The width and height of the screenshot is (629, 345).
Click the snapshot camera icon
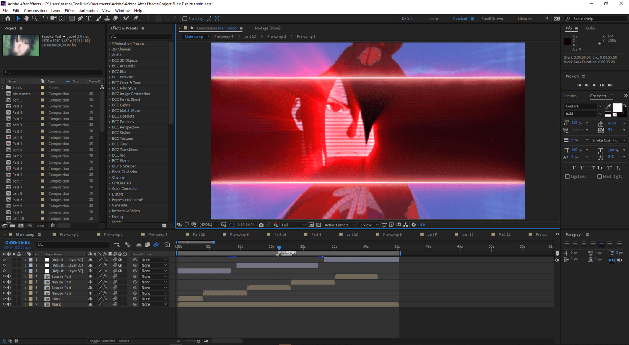(261, 225)
